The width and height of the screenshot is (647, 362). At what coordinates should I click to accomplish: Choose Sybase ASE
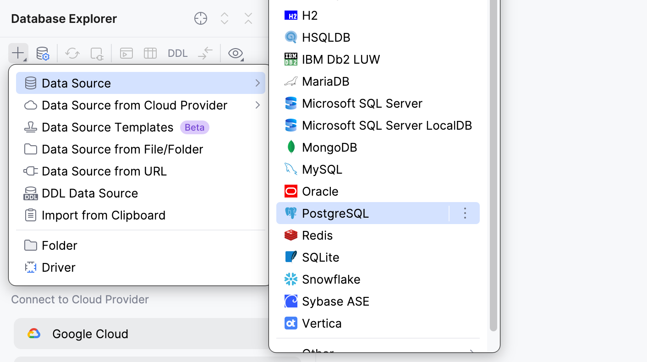click(x=378, y=301)
